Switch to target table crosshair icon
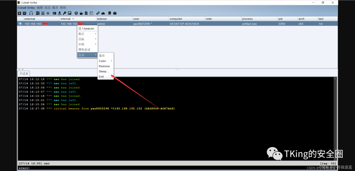Viewport: 355px width, 171px height. (48, 13)
